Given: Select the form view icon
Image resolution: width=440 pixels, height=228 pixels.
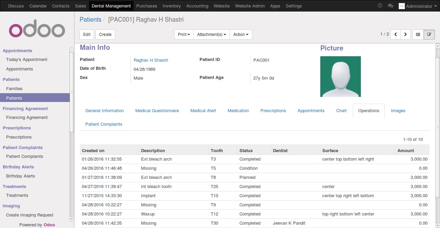Looking at the screenshot, I should tap(429, 35).
